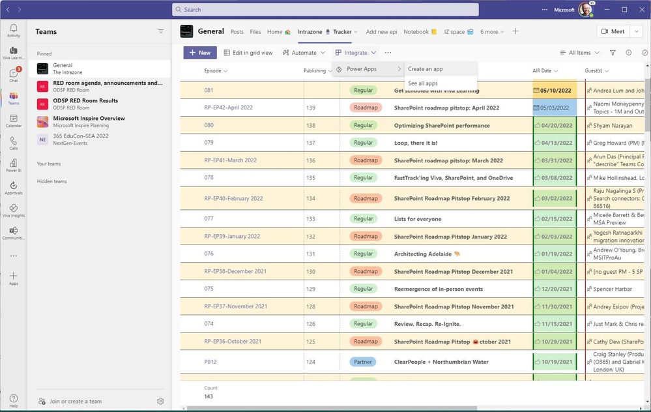Select 365 EduCon-SEA 2022 channel
This screenshot has width=651, height=412.
100,139
